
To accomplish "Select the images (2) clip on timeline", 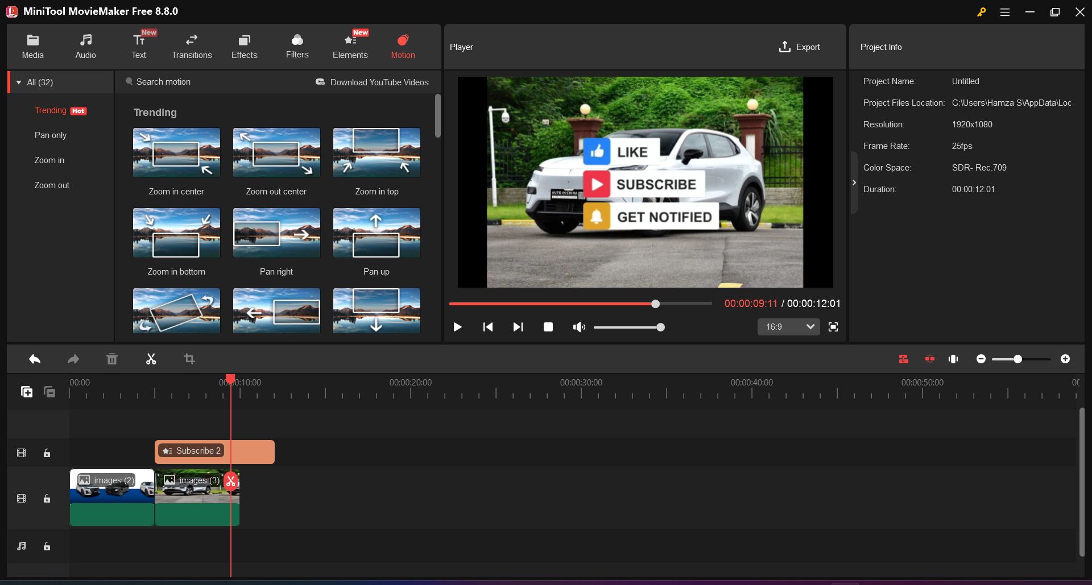I will coord(112,497).
